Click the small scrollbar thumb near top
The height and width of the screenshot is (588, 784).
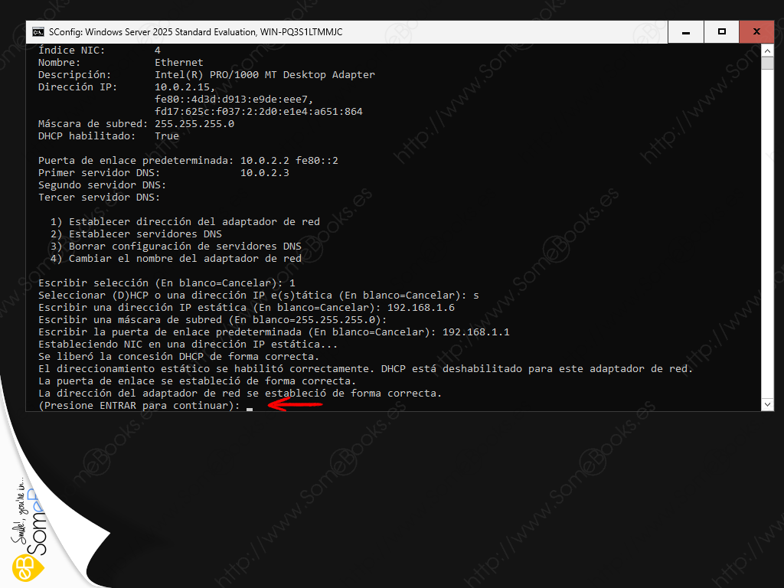tap(767, 64)
